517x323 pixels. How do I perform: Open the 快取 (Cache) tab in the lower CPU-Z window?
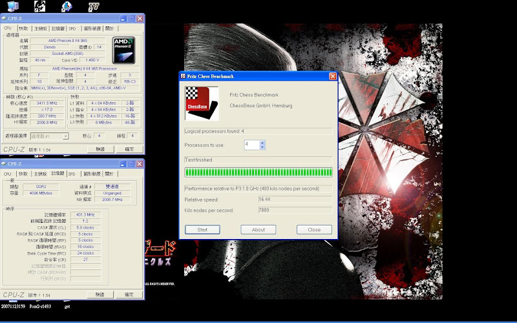click(23, 174)
